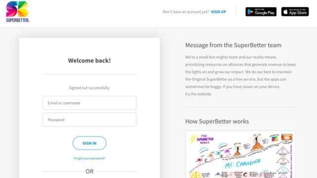The height and width of the screenshot is (178, 317).
Task: Open the How SuperBetter works illustration
Action: click(x=241, y=154)
